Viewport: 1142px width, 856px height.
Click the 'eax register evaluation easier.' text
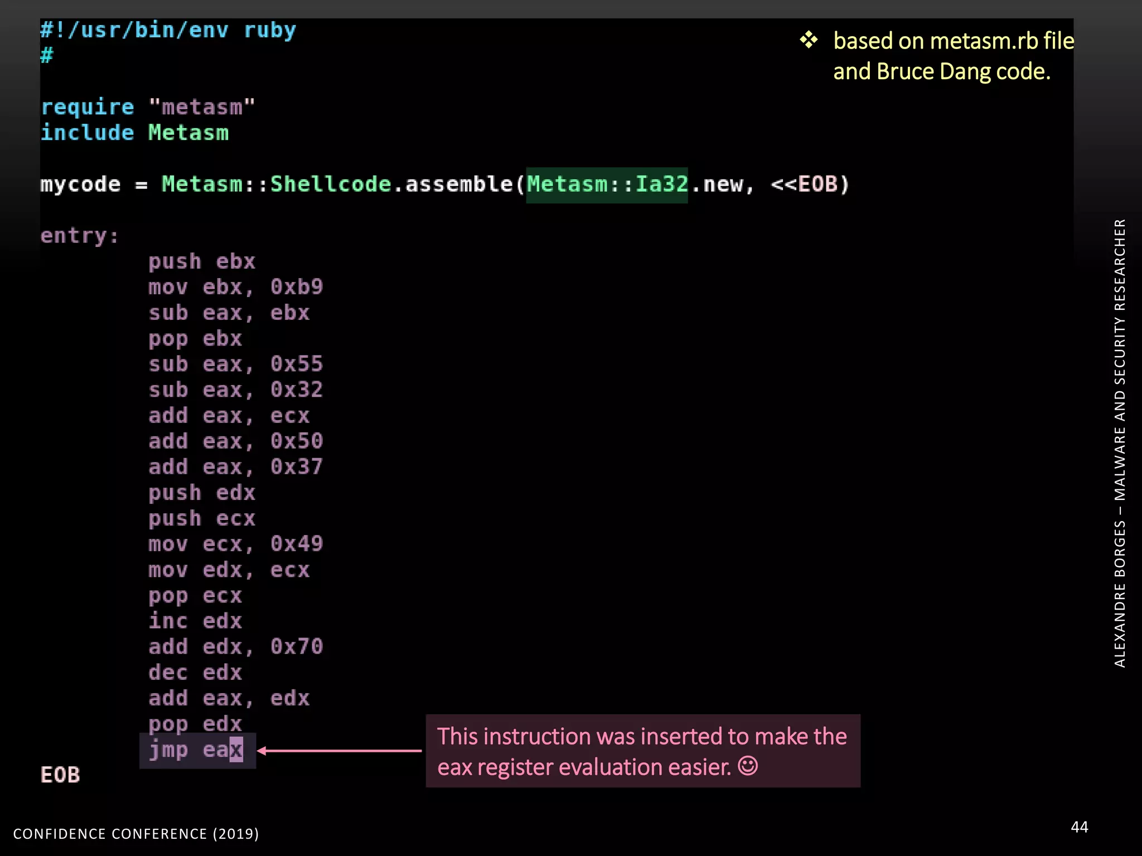584,767
